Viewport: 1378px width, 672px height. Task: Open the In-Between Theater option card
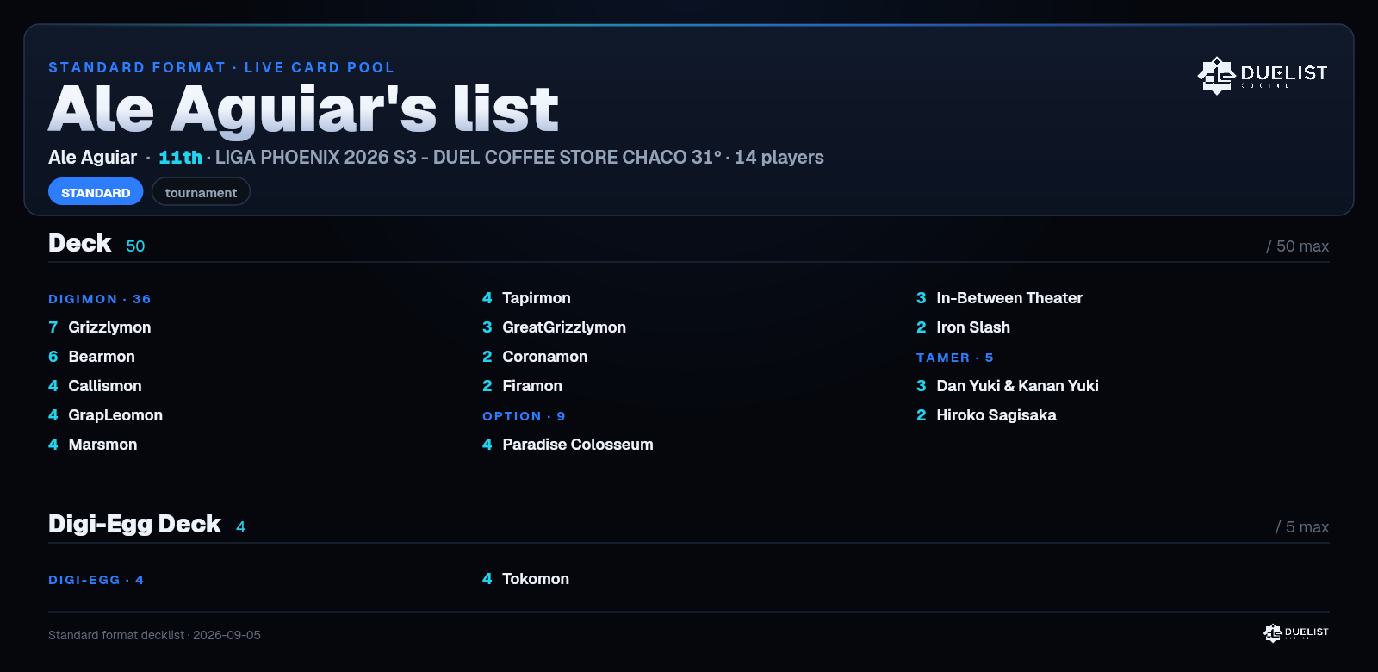[x=999, y=298]
